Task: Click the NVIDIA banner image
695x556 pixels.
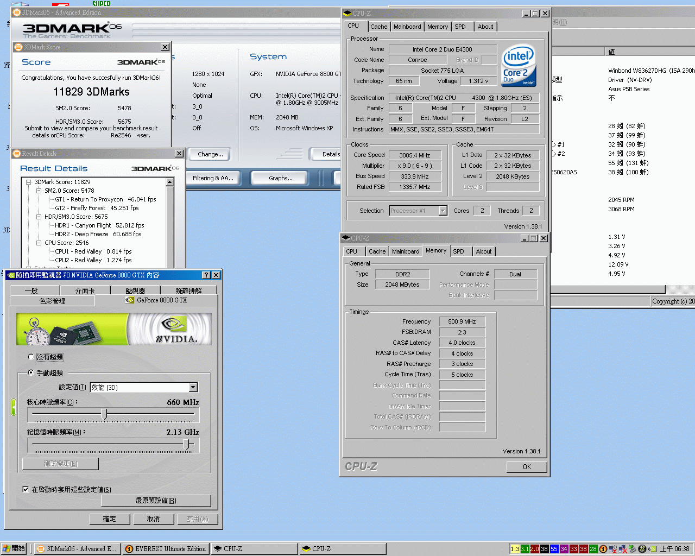Action: click(114, 329)
